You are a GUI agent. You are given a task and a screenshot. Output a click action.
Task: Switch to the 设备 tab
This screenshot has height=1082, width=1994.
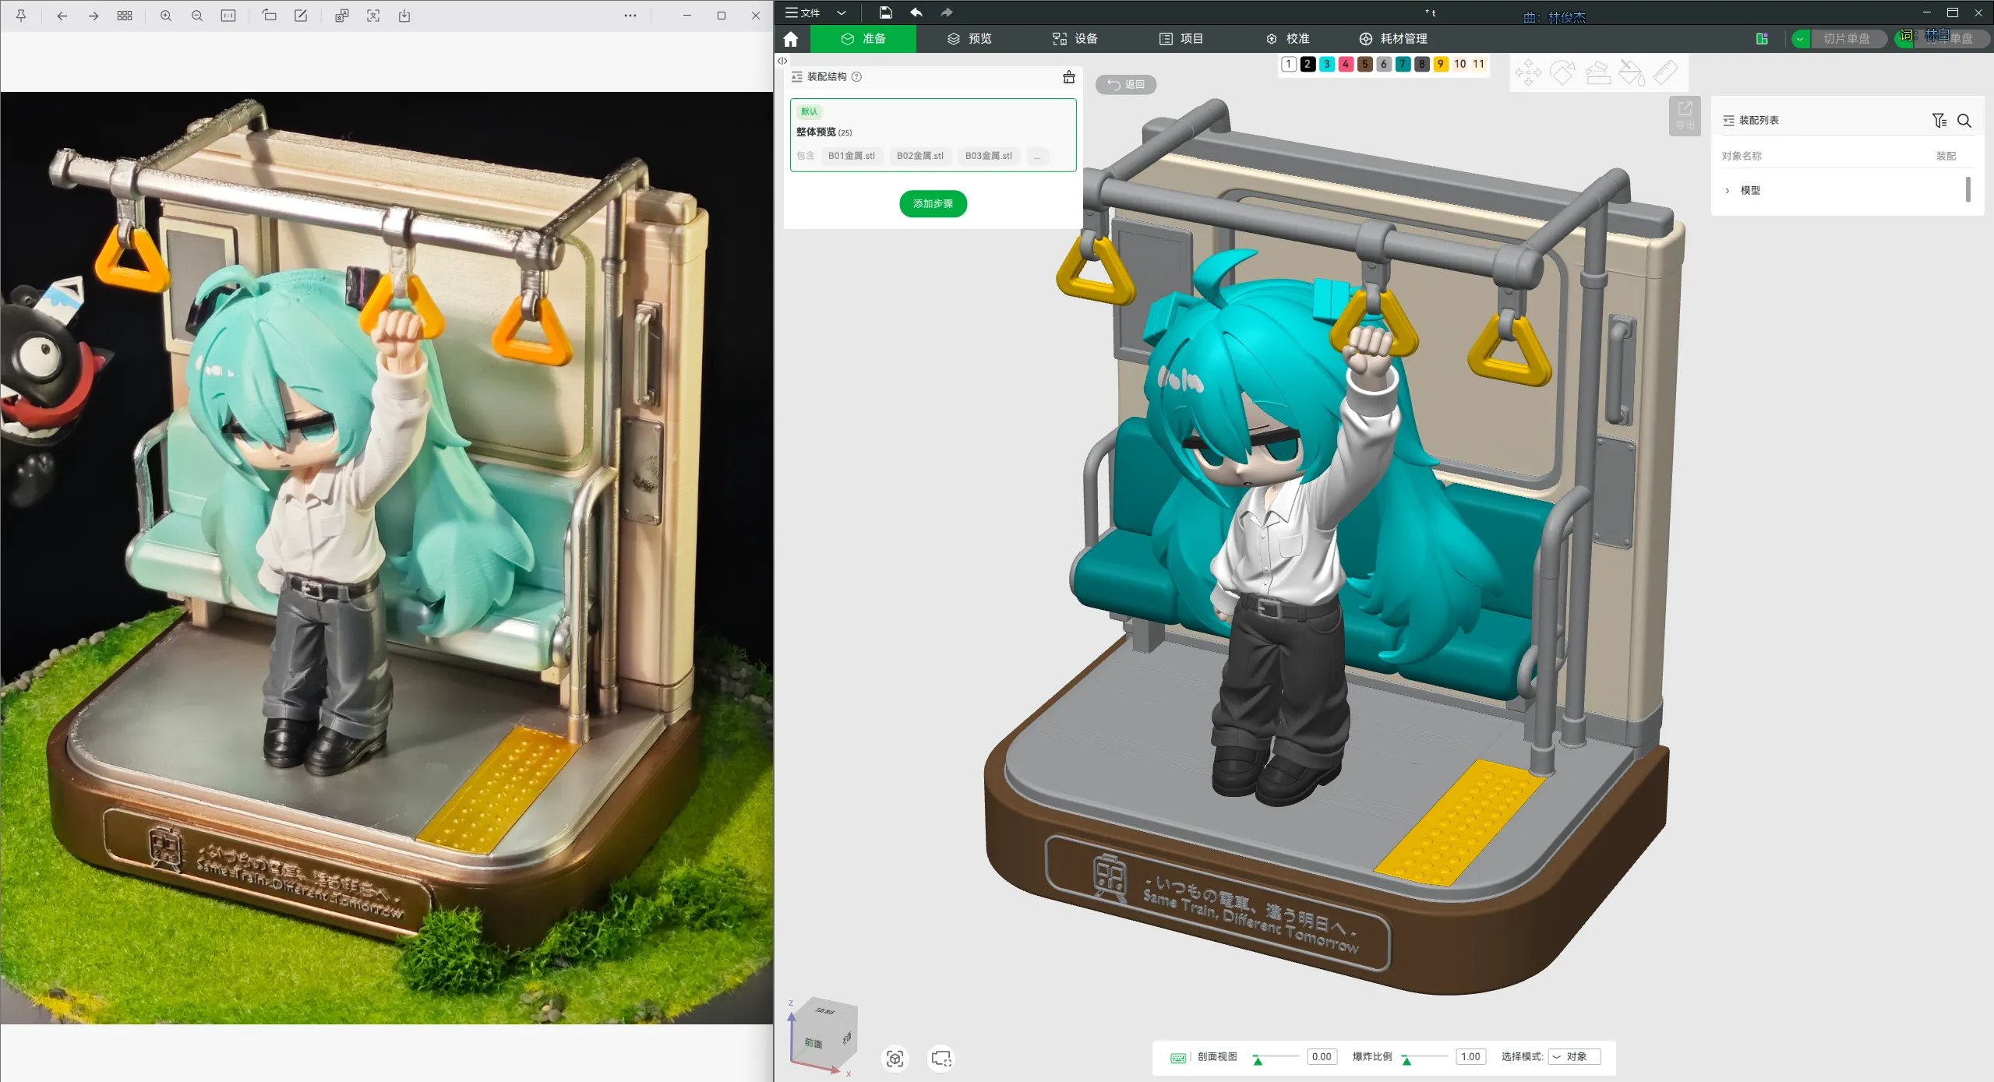click(1075, 39)
